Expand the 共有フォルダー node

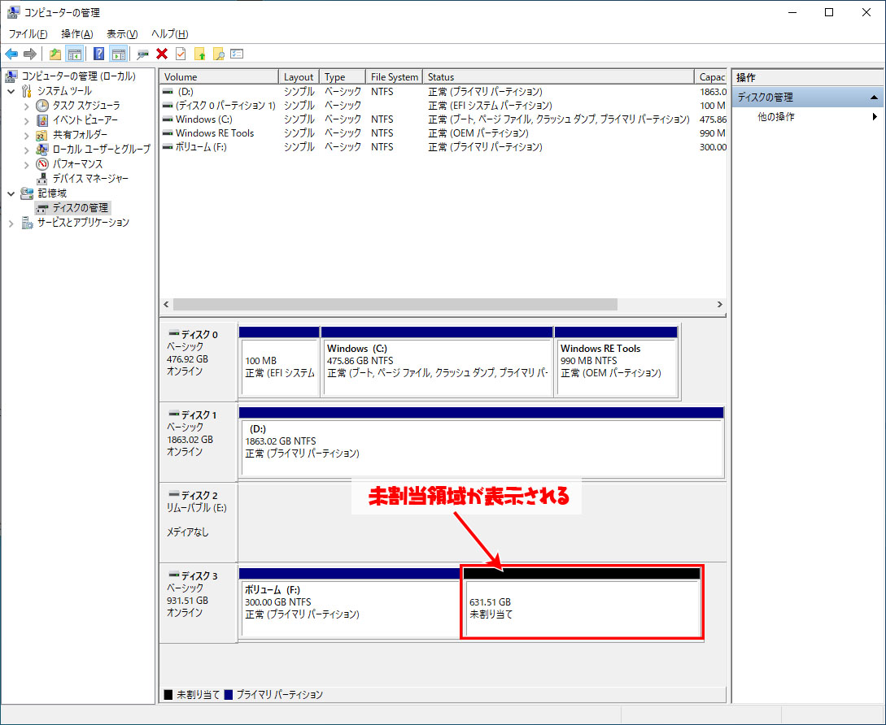click(26, 135)
